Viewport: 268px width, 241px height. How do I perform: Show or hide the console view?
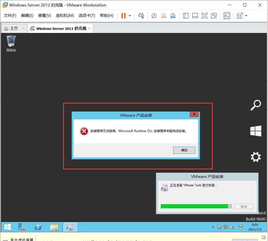(227, 16)
